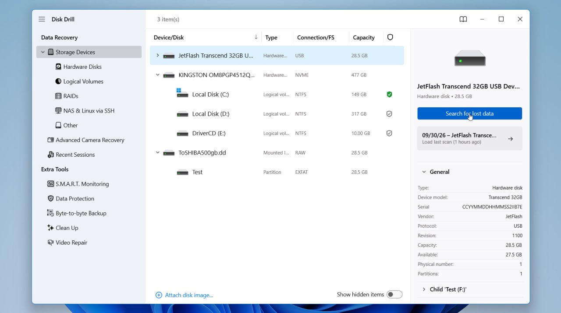Click the Hardware Disks icon
The width and height of the screenshot is (561, 313).
tap(58, 67)
